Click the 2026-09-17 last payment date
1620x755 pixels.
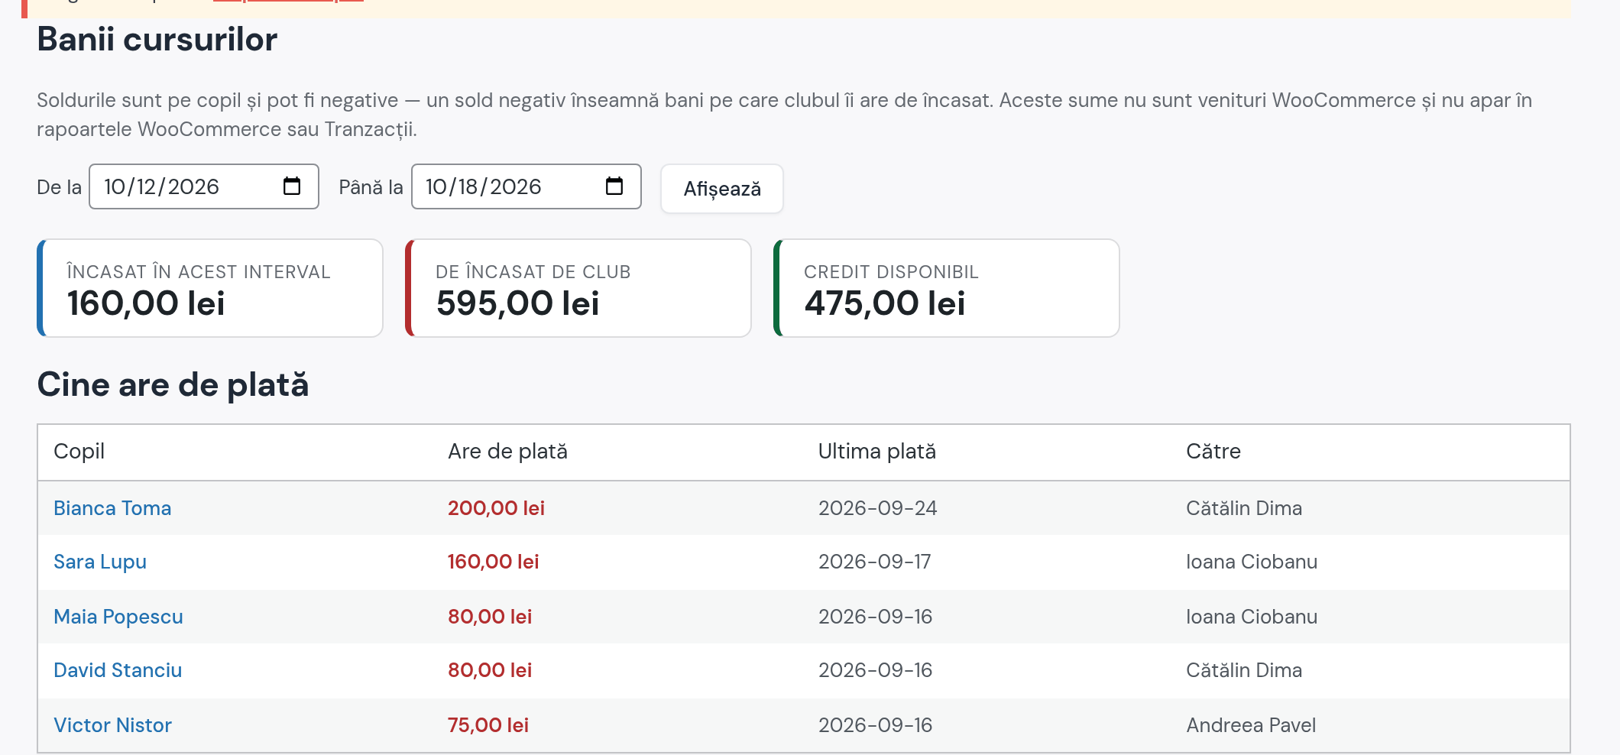tap(875, 562)
